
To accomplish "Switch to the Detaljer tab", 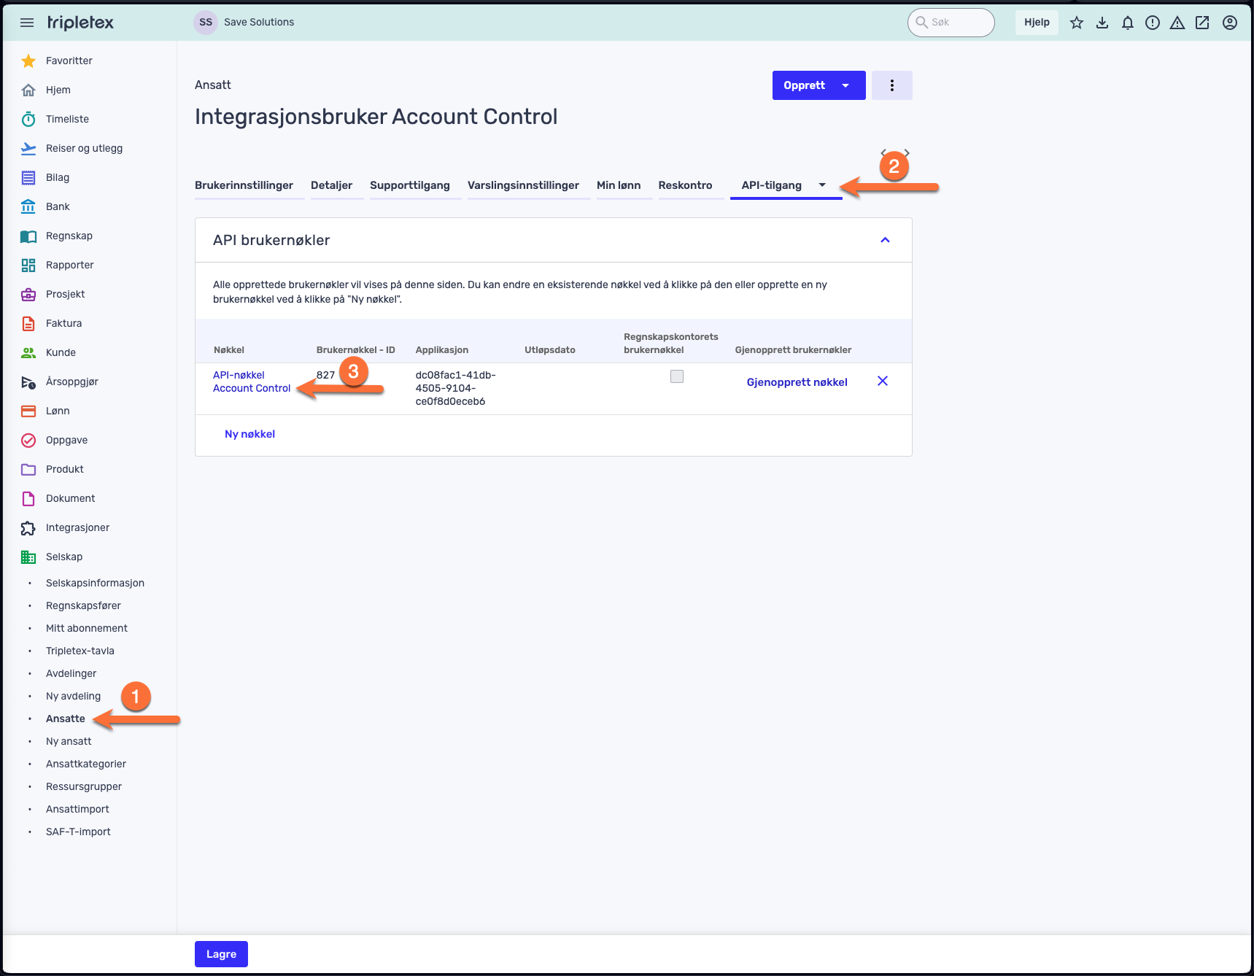I will pyautogui.click(x=331, y=185).
